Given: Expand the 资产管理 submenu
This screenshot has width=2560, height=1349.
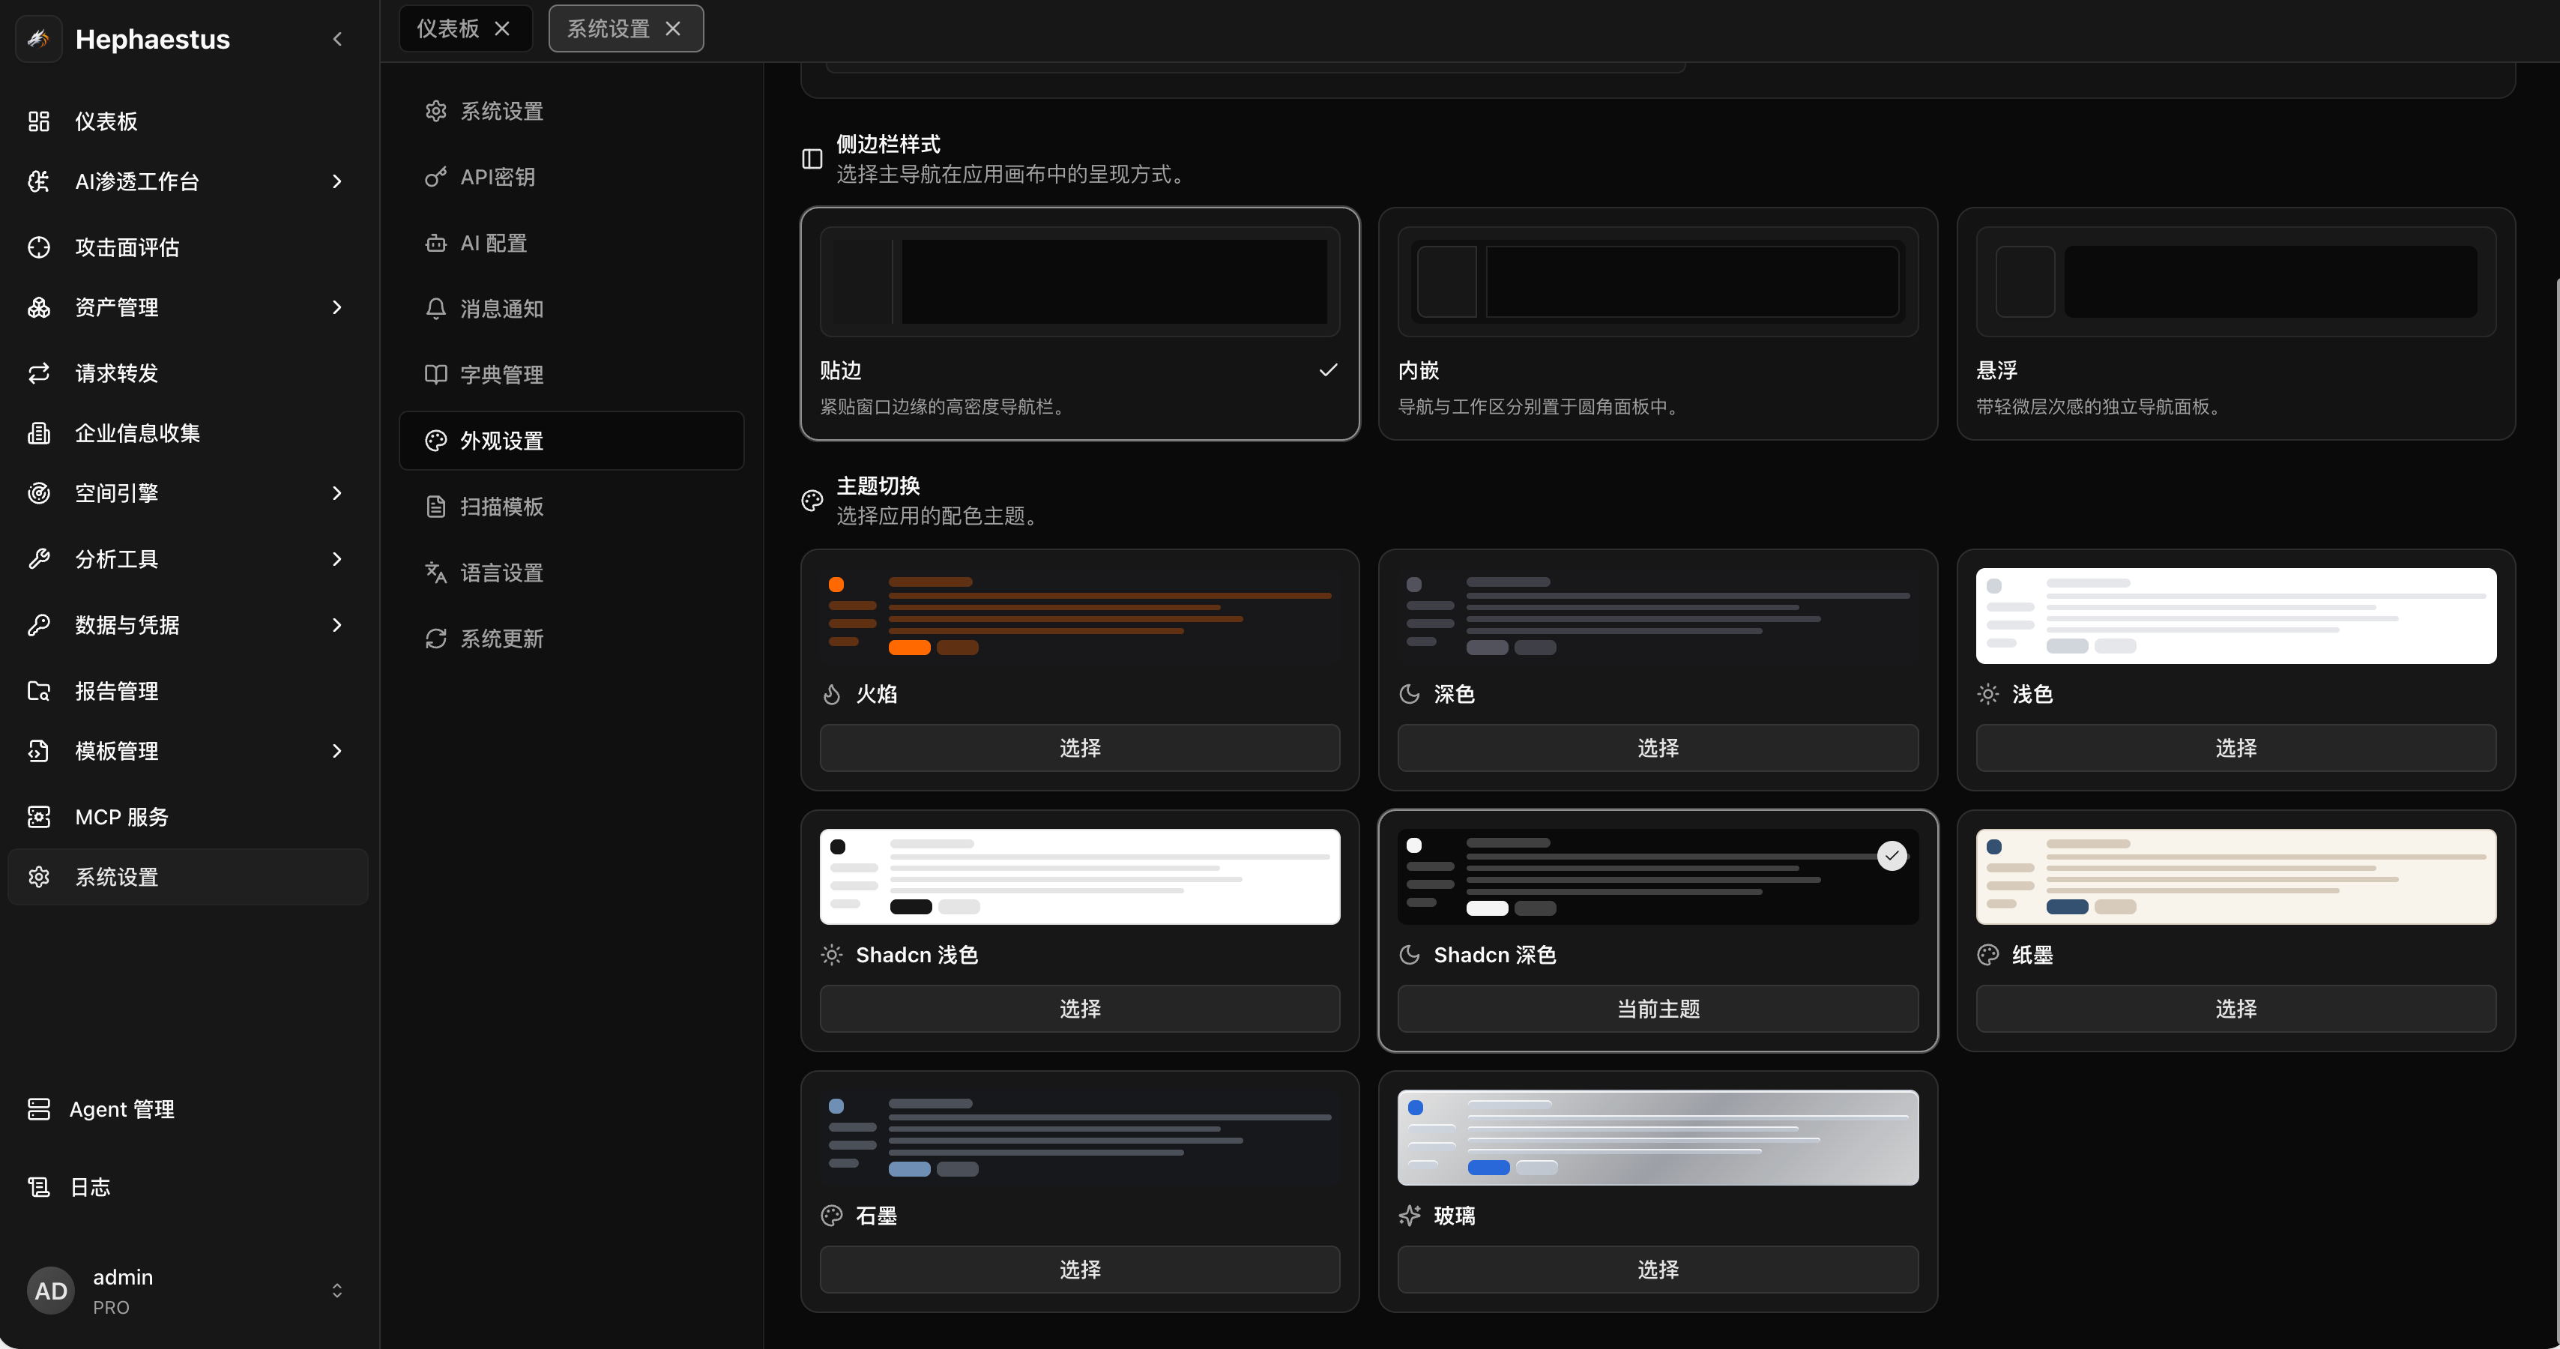Looking at the screenshot, I should pyautogui.click(x=338, y=307).
